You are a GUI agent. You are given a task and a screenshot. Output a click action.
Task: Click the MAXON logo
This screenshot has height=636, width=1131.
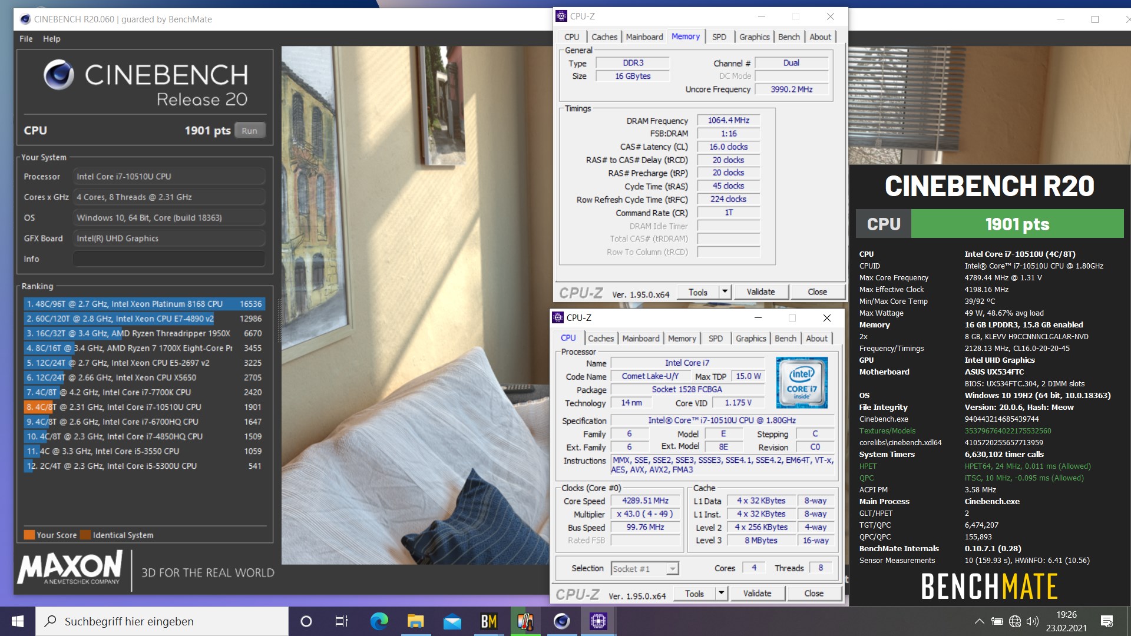point(70,567)
